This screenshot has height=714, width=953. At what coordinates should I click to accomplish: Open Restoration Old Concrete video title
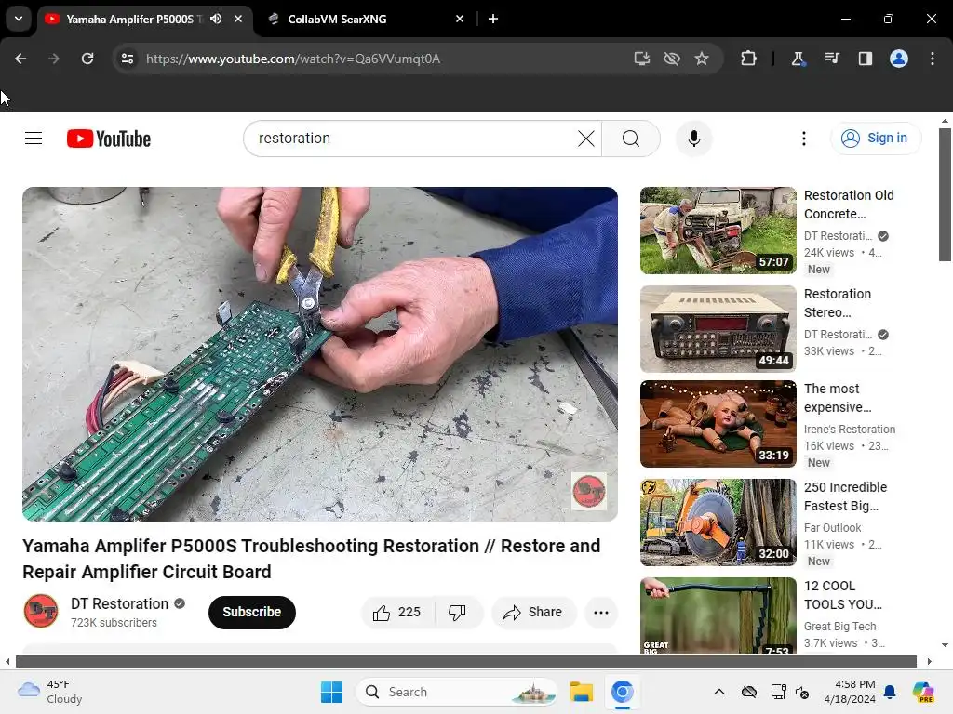pos(849,205)
